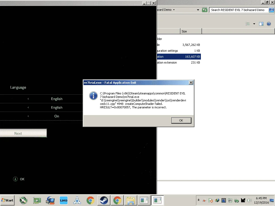The image size is (275, 206).
Task: Click the blue info icon in dialog
Action: 93,96
